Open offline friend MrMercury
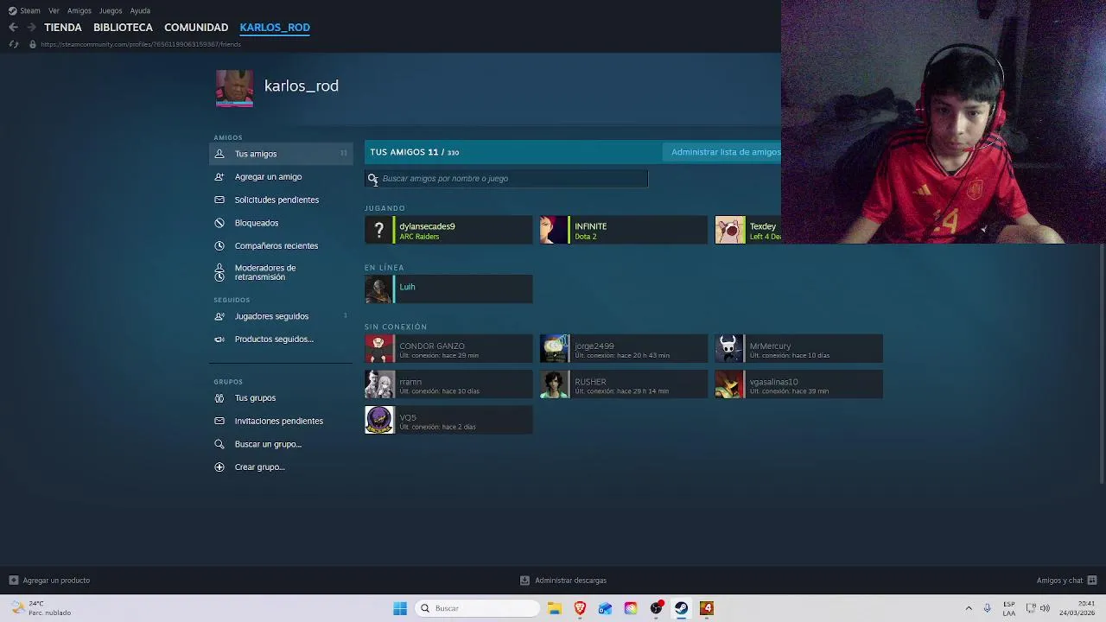The image size is (1106, 622). coord(799,349)
